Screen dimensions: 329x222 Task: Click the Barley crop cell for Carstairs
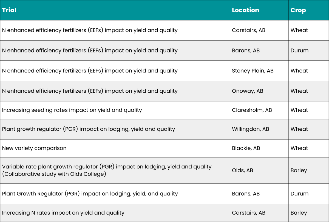pyautogui.click(x=309, y=213)
